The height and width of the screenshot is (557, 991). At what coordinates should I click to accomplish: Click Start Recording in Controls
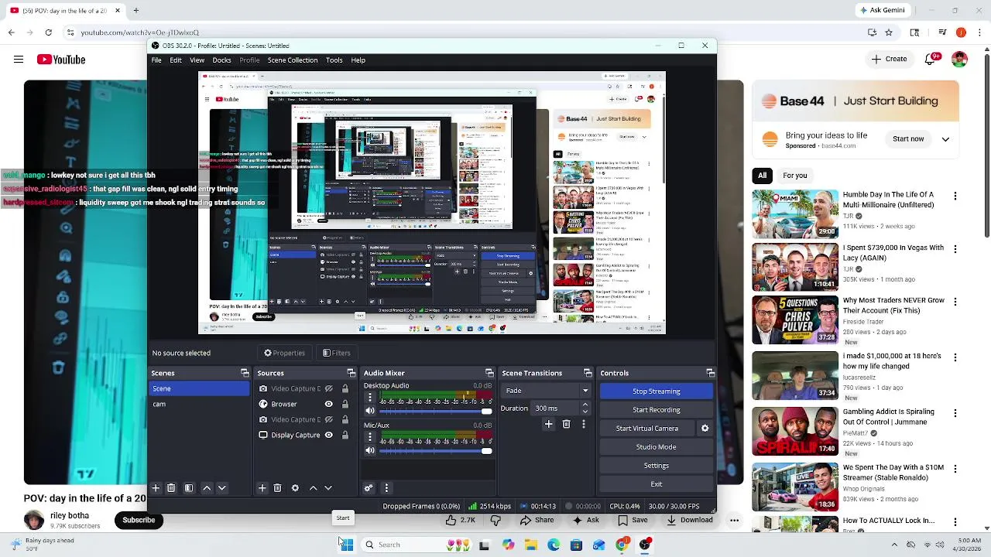point(657,410)
